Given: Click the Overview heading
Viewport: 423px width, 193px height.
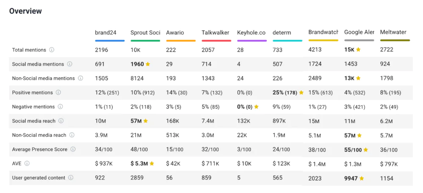Looking at the screenshot, I should pyautogui.click(x=25, y=11).
